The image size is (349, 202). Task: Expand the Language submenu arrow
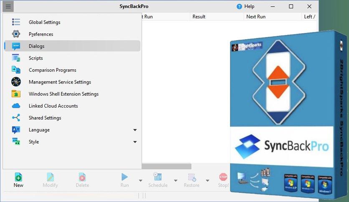pyautogui.click(x=135, y=130)
